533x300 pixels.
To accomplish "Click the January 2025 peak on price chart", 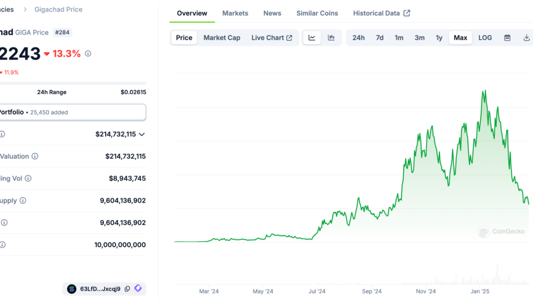I will coord(485,91).
